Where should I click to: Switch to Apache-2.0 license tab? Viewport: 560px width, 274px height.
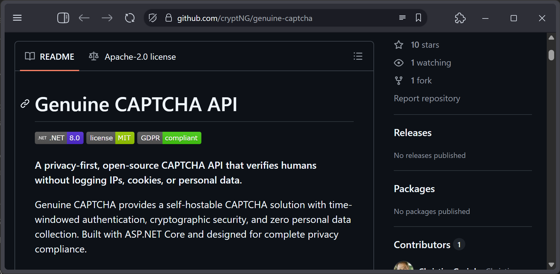pyautogui.click(x=132, y=57)
